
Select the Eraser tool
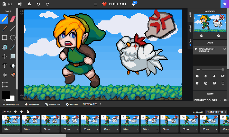pyautogui.click(x=13, y=19)
